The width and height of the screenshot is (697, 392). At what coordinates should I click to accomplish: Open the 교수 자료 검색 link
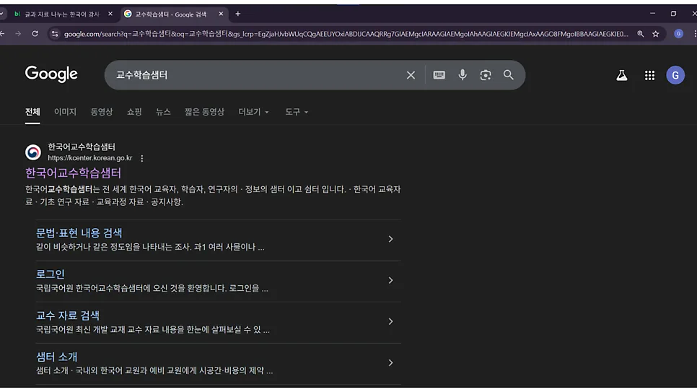[x=68, y=315]
